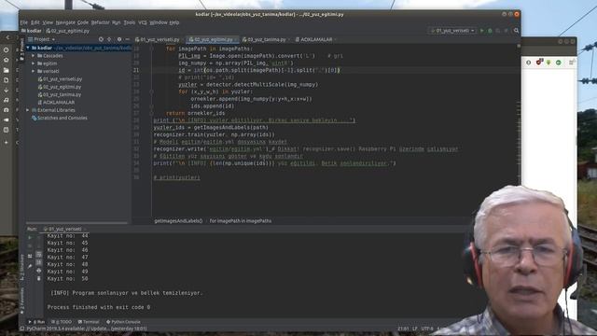Open the Window menu
Viewport: 597px width, 336px height.
tap(159, 22)
